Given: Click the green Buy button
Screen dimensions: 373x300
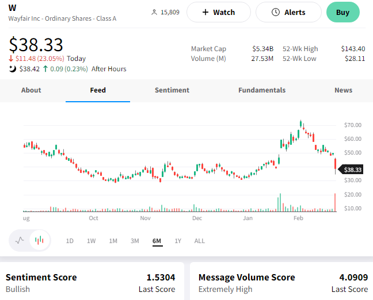Looking at the screenshot, I should [x=343, y=12].
